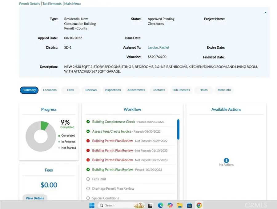
Task: Click the green Completed segment of progress donut
Action: [44, 125]
